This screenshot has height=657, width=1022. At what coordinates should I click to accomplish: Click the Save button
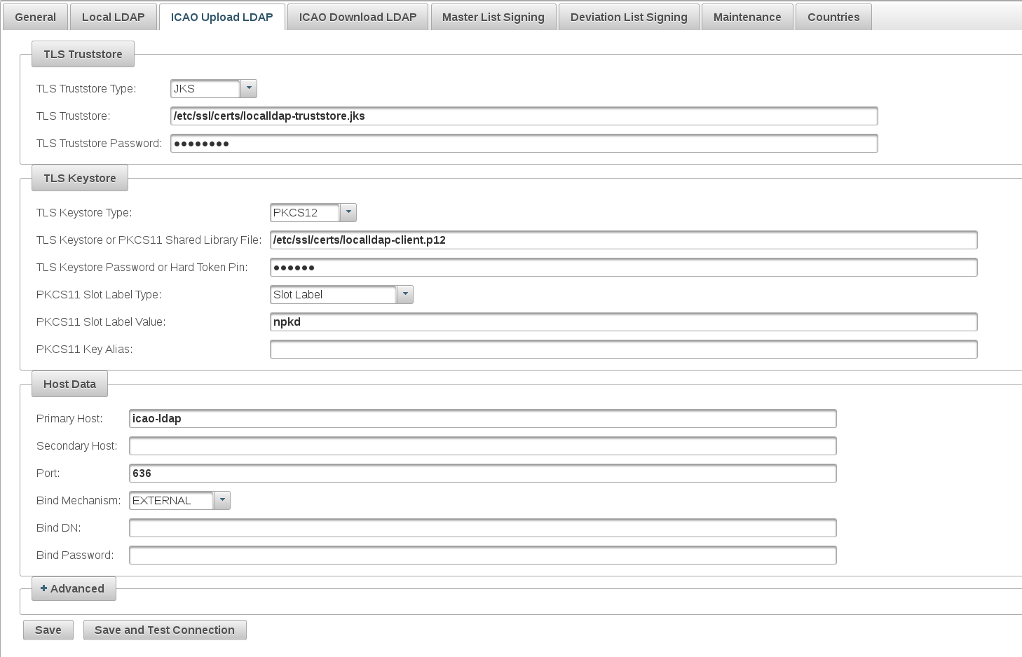click(48, 630)
